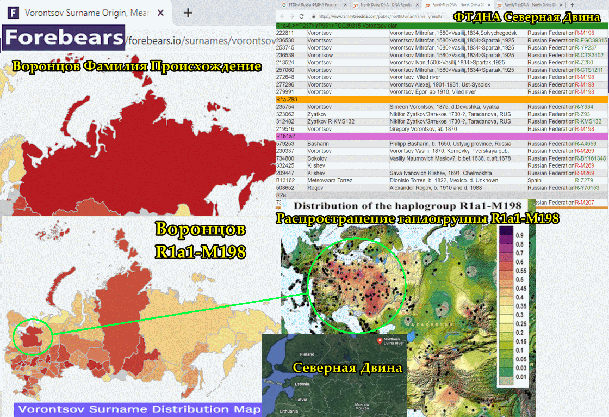Open haplogroup R-M198 for kit 279991

pyautogui.click(x=585, y=92)
